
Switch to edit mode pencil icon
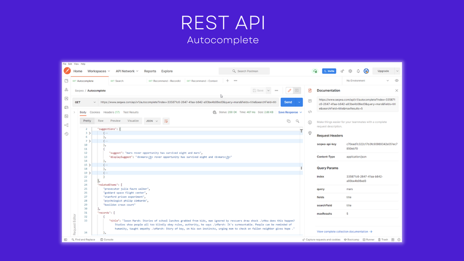[x=289, y=90]
